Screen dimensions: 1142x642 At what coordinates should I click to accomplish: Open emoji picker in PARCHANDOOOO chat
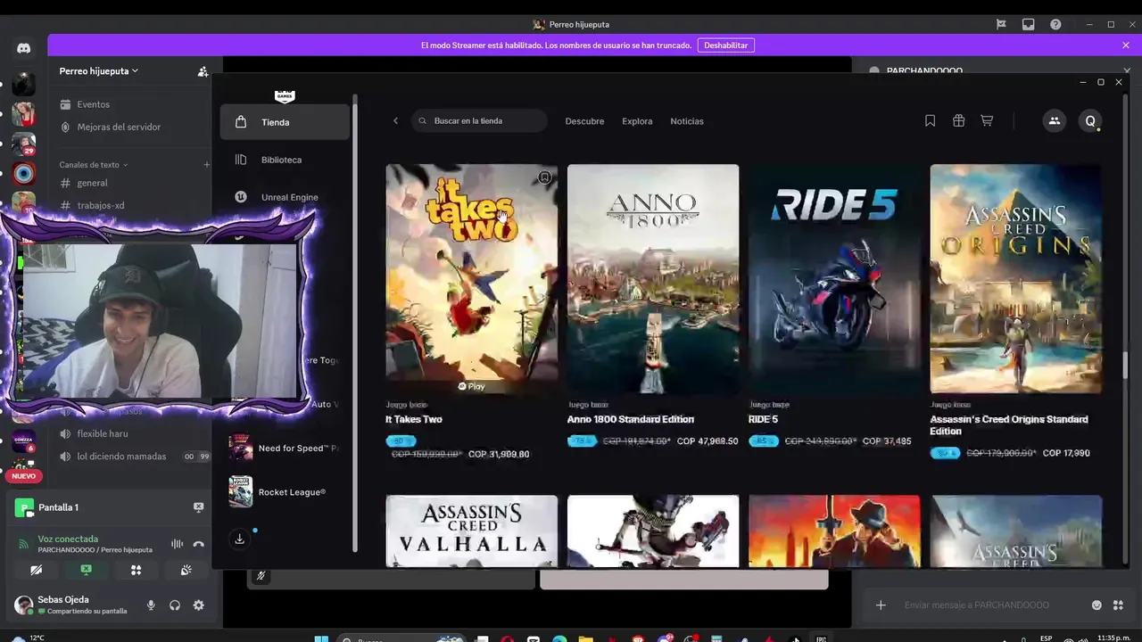(1096, 605)
